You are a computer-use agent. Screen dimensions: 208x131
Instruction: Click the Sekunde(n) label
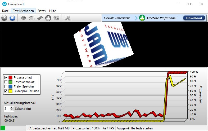click(23, 109)
